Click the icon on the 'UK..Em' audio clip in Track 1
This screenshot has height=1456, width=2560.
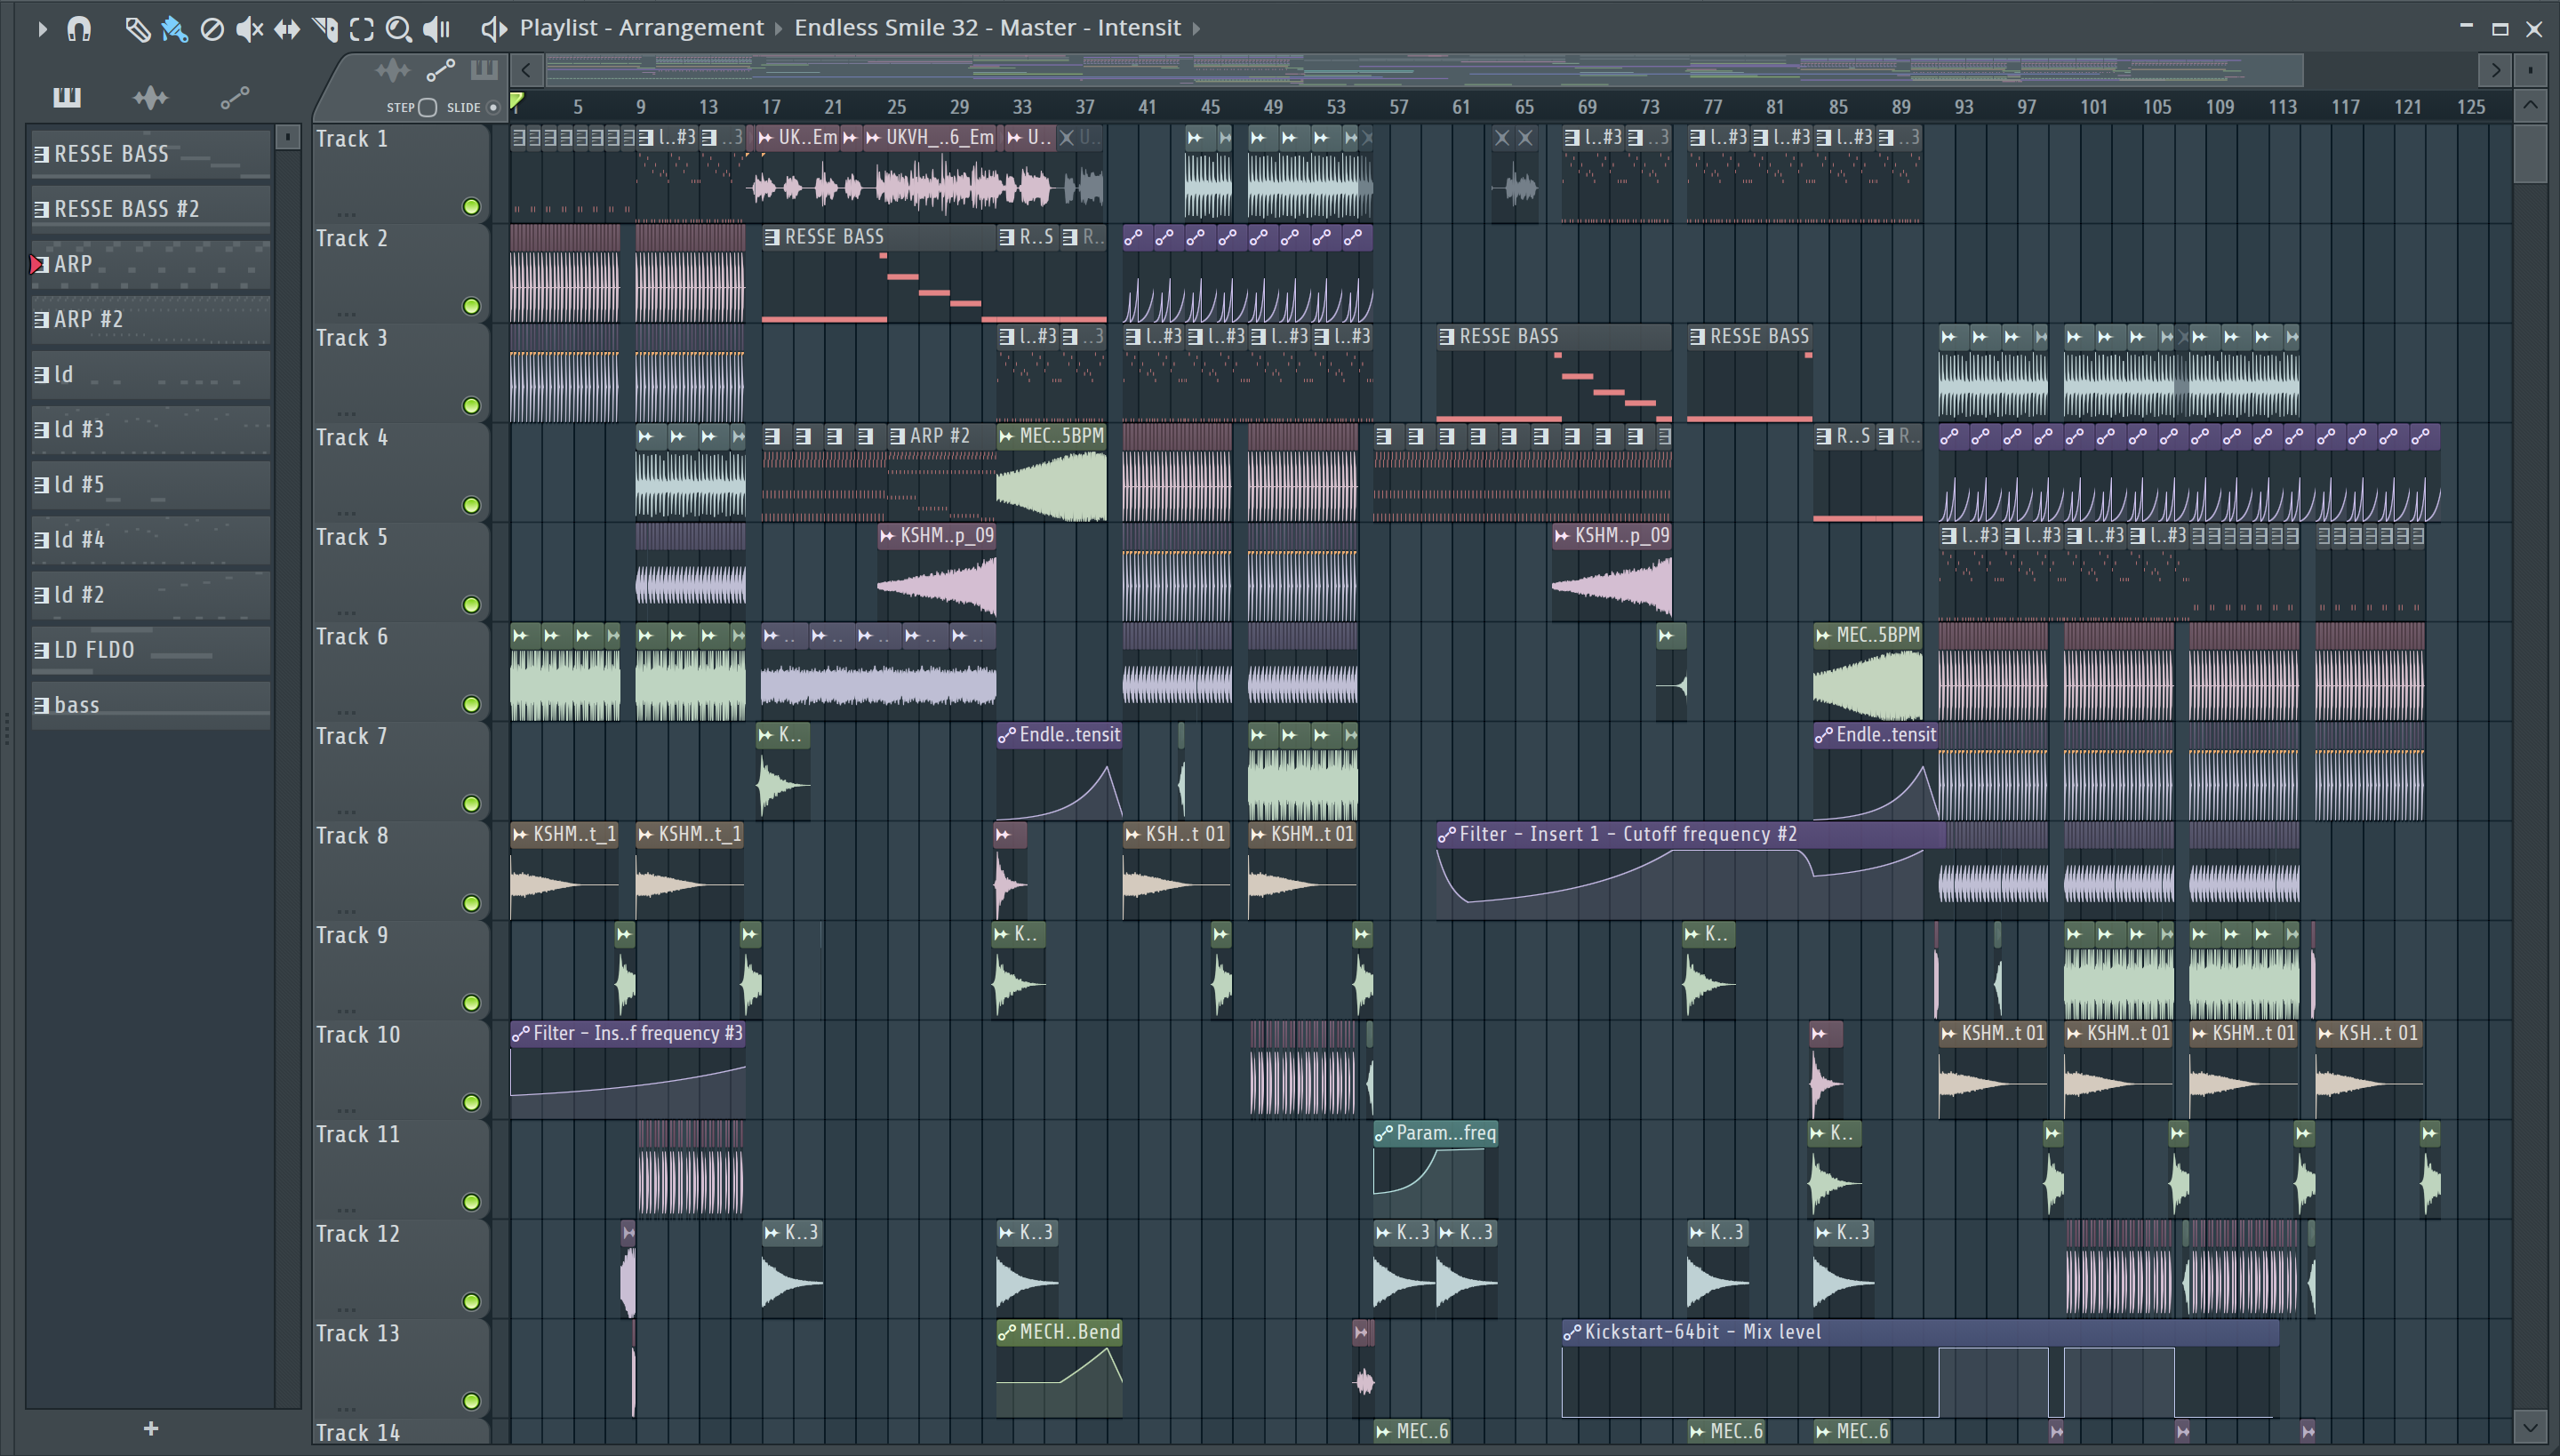[766, 138]
